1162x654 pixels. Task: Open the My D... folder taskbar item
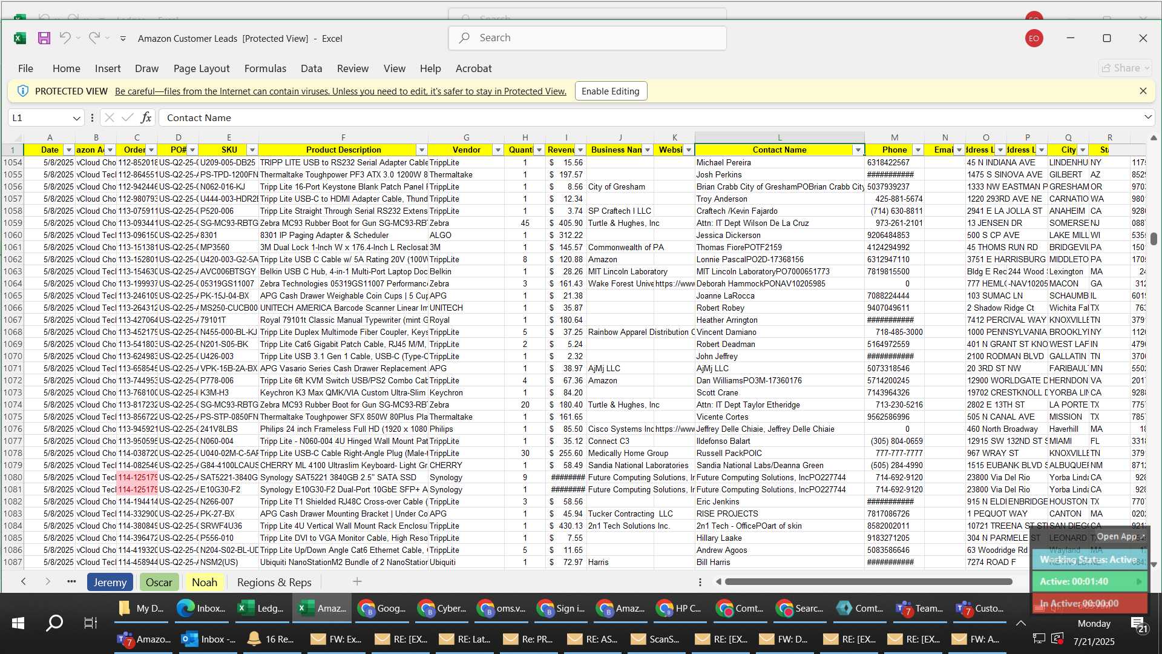coord(142,609)
